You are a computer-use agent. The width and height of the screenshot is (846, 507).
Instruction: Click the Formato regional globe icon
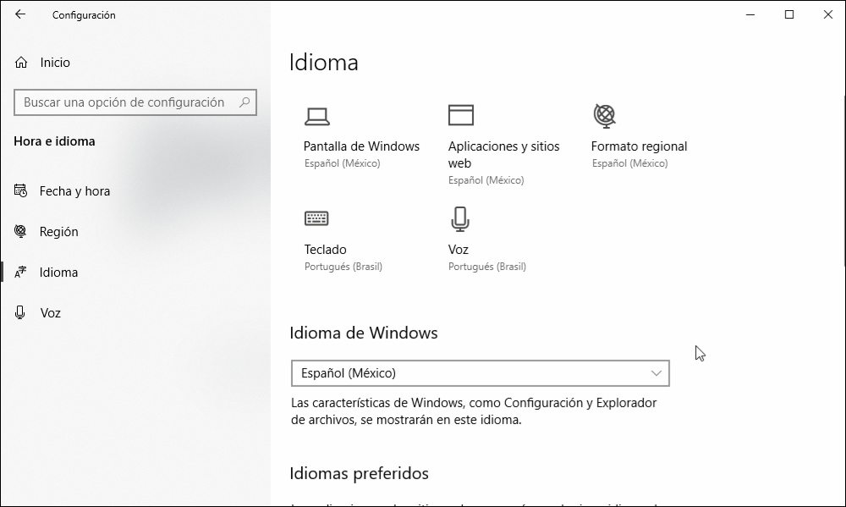[604, 116]
